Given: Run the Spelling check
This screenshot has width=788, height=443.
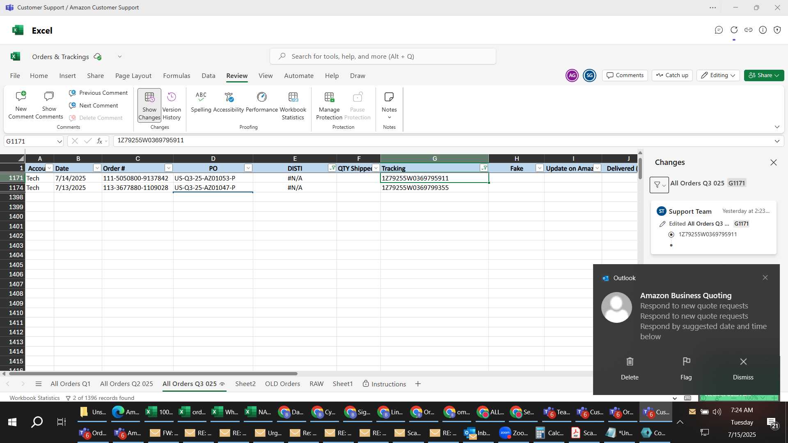Looking at the screenshot, I should click(201, 102).
